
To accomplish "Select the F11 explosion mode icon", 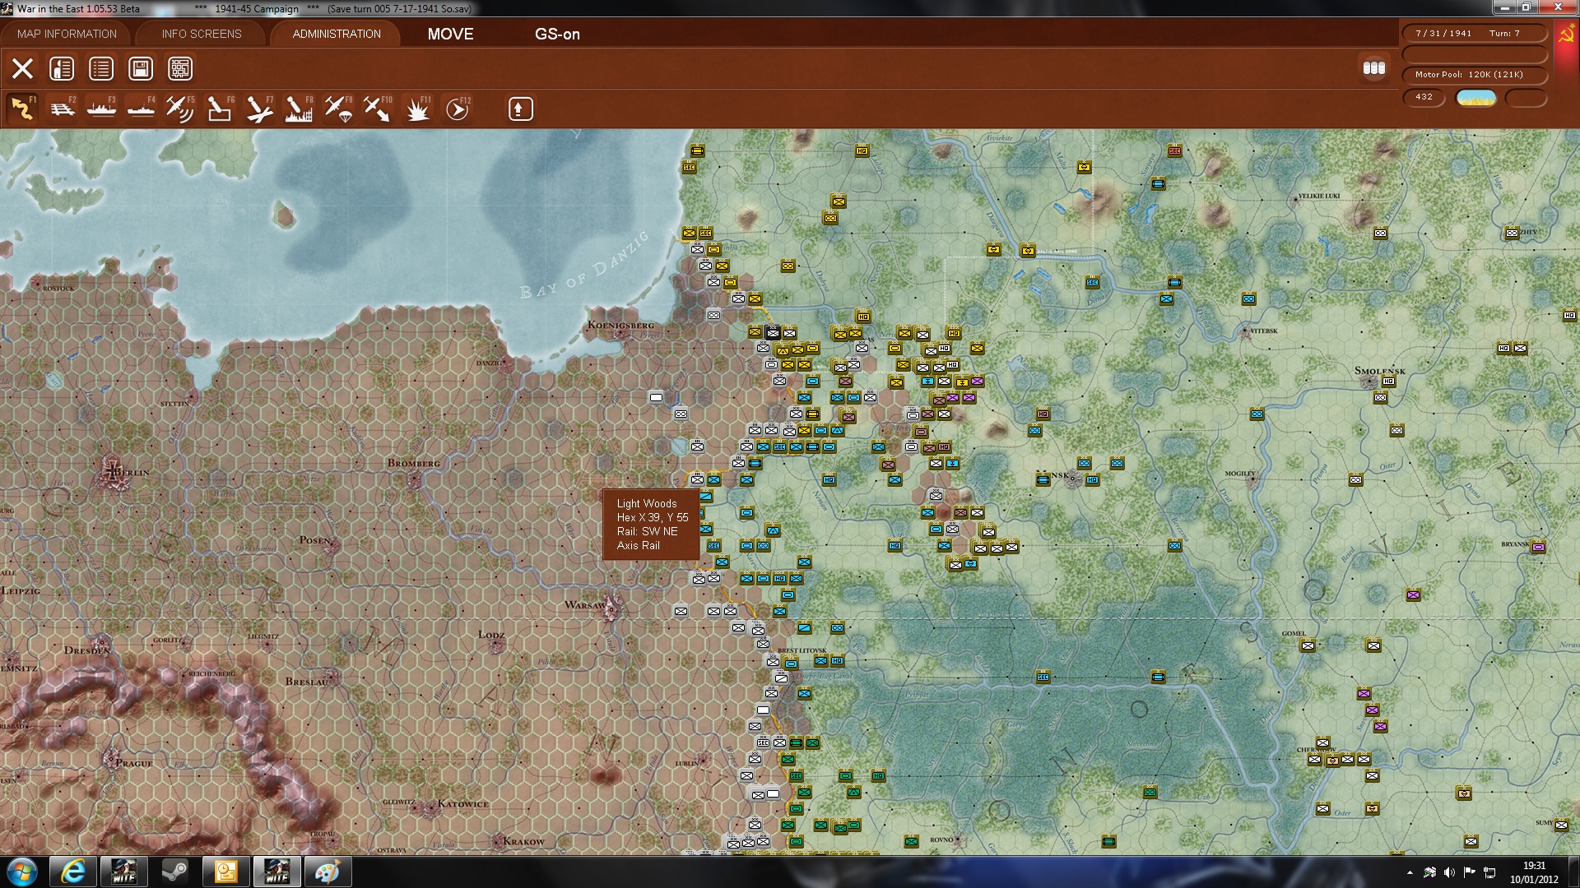I will click(x=417, y=109).
